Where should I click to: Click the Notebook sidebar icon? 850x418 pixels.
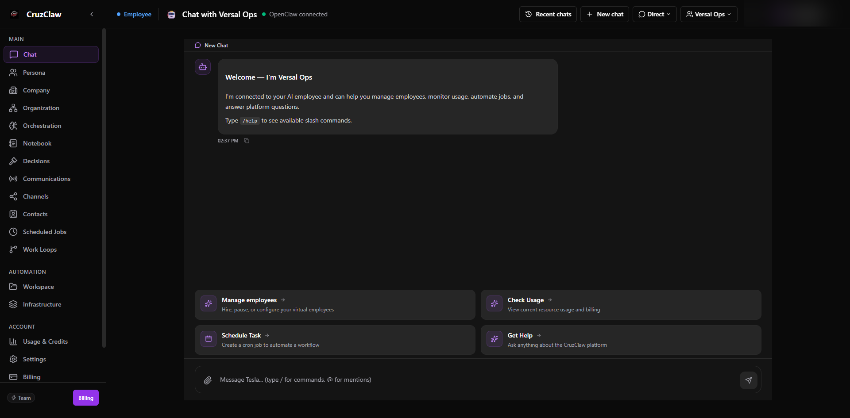tap(13, 143)
